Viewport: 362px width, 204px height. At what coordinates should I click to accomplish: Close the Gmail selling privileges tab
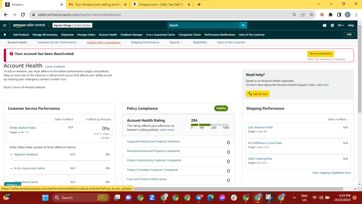pyautogui.click(x=125, y=5)
